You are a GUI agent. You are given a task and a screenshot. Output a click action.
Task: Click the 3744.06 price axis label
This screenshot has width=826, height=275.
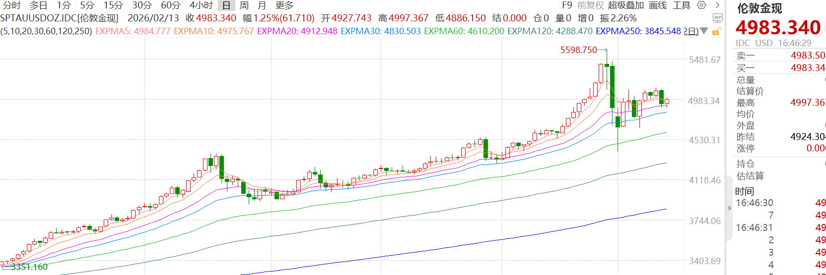click(704, 221)
